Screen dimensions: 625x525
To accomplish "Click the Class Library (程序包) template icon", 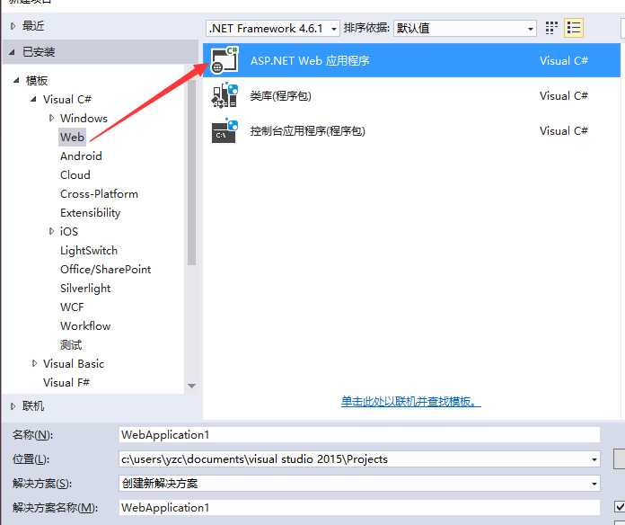I will [x=224, y=95].
